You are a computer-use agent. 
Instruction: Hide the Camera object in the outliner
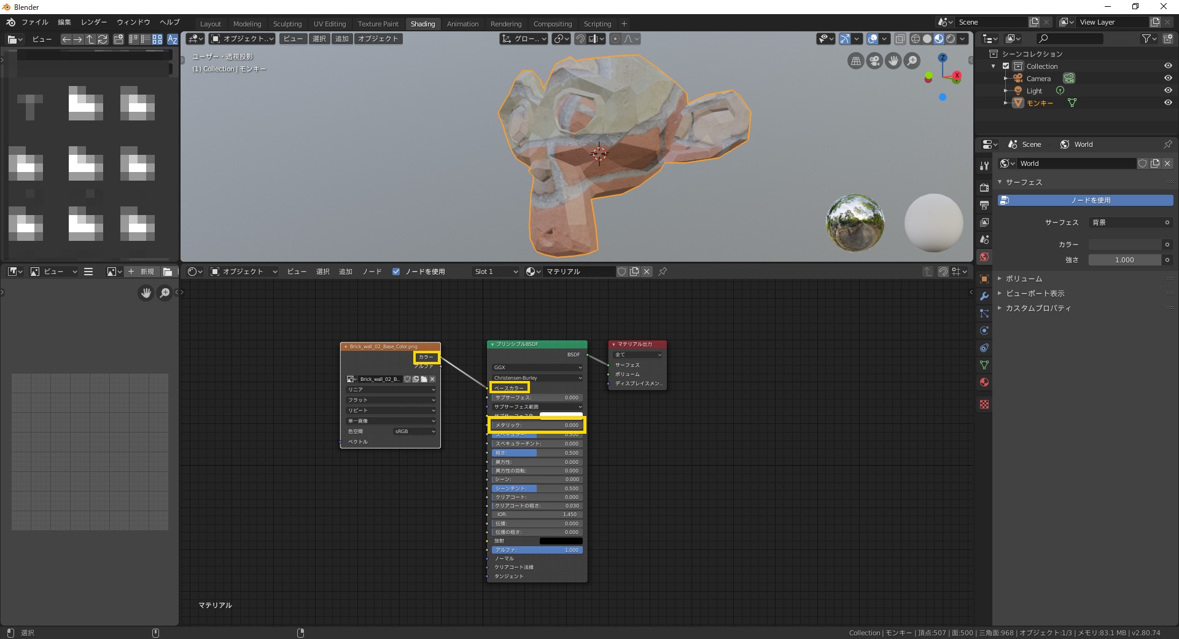click(1168, 78)
